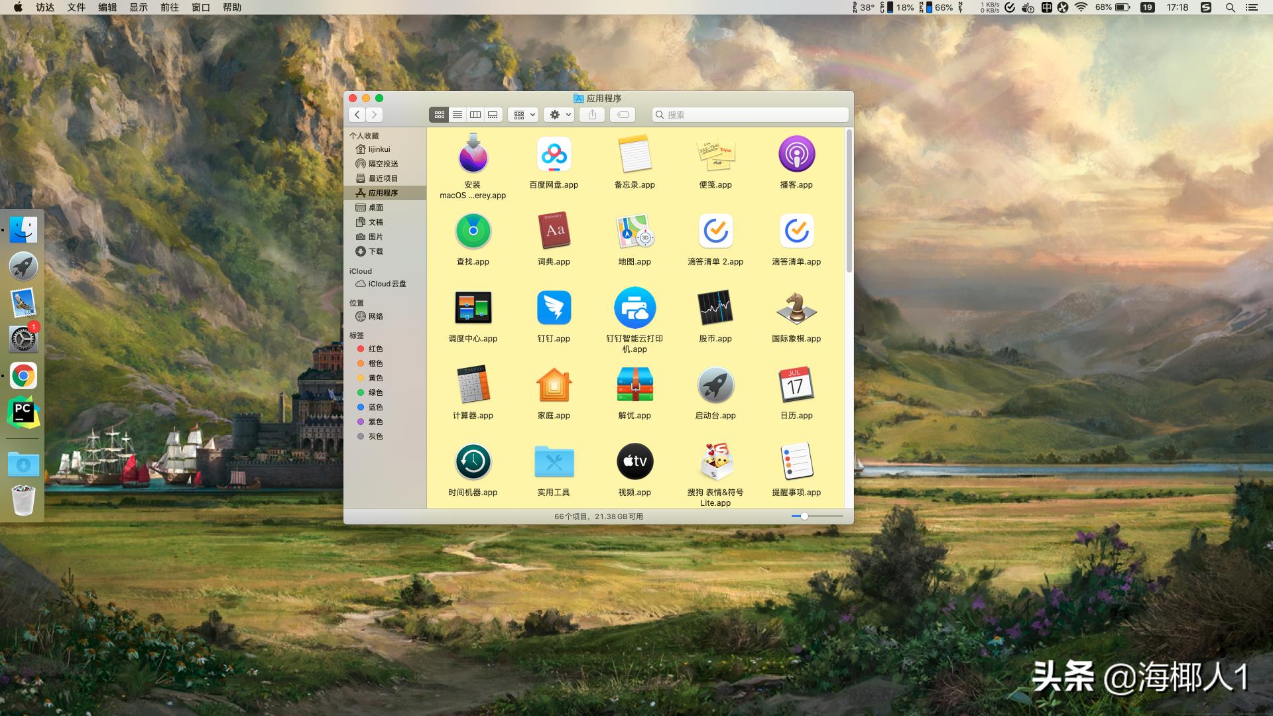The image size is (1273, 716).
Task: Switch to list view in the toolbar
Action: tap(457, 114)
